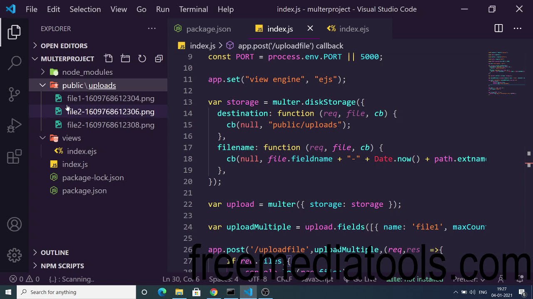533x299 pixels.
Task: Open the Source Control view
Action: click(14, 94)
